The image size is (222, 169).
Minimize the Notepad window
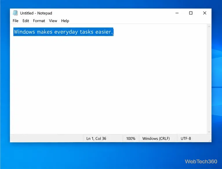point(177,13)
